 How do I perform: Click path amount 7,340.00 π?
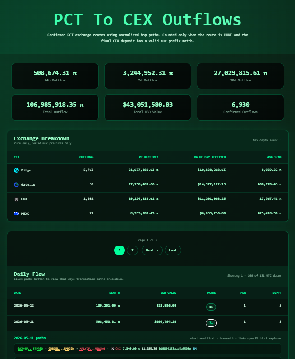click(x=131, y=349)
